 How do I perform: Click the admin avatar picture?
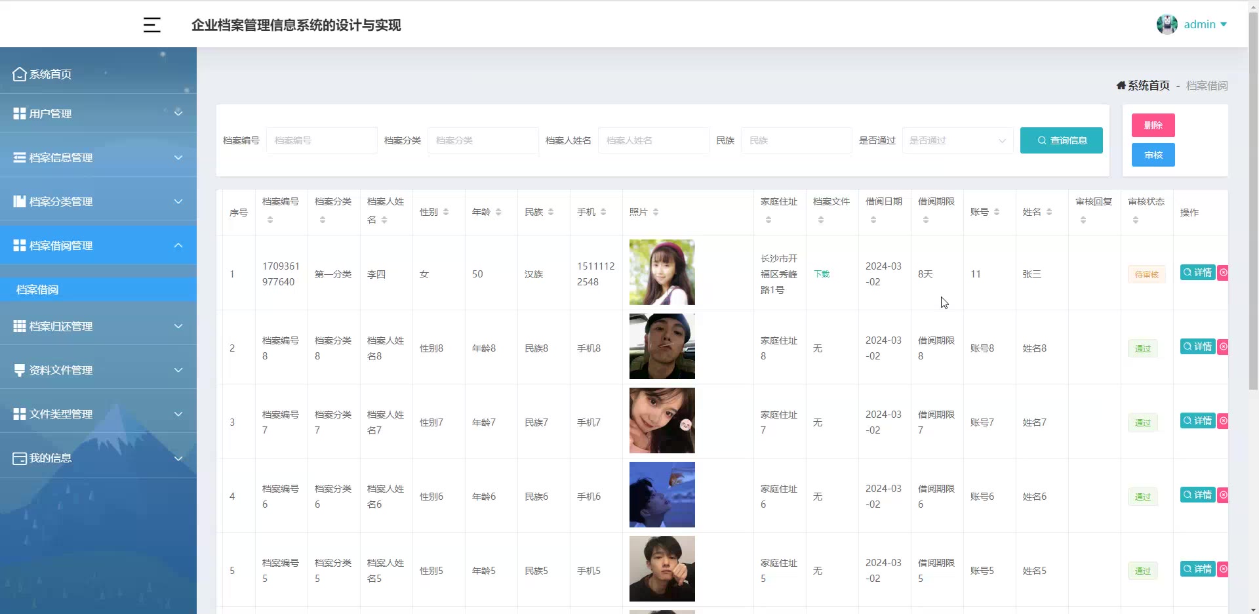click(1167, 24)
